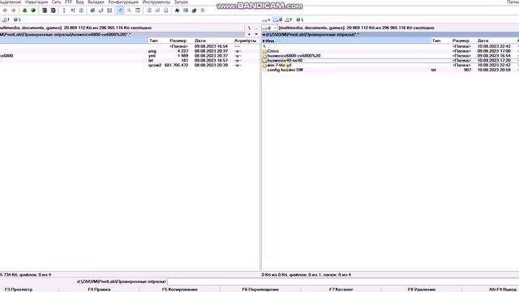This screenshot has width=519, height=292.
Task: Click the forward arrow toolbar icon
Action: point(13,11)
